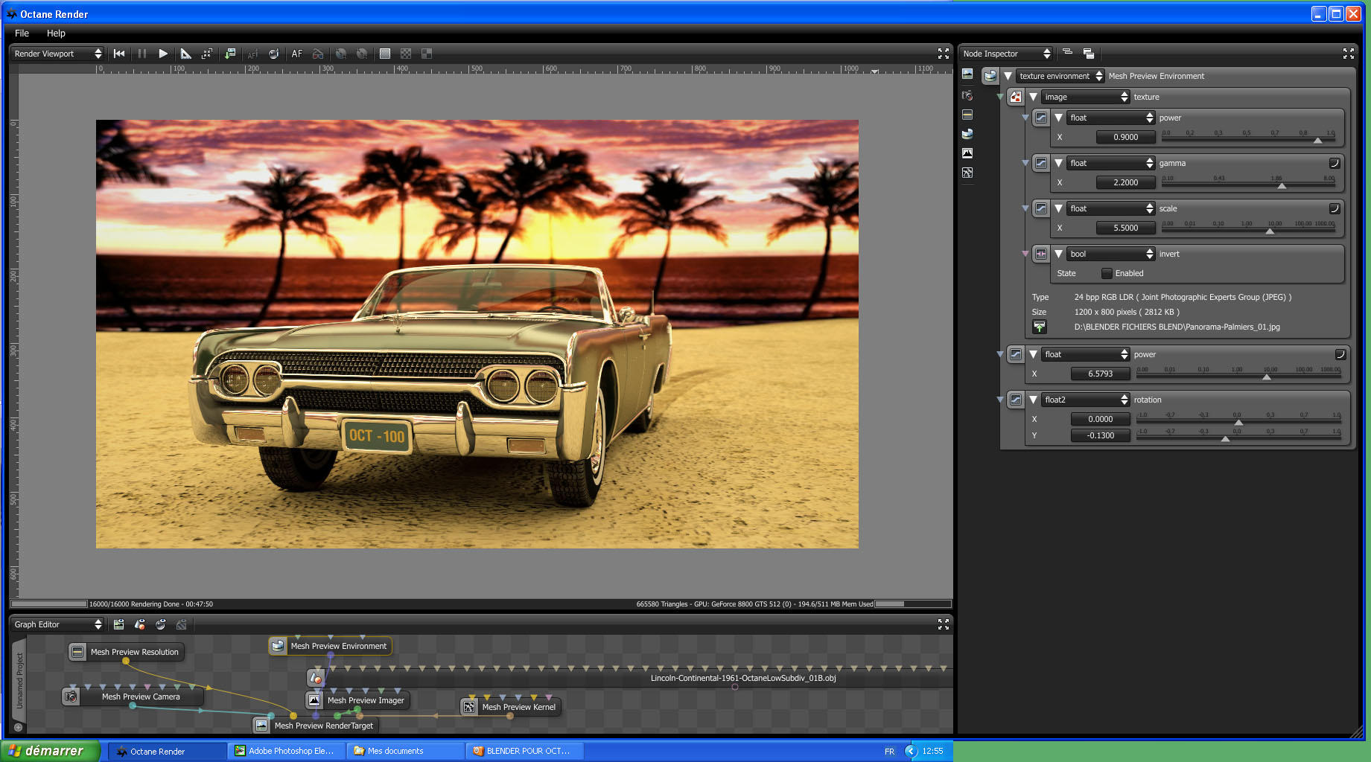Select the kernel sidebar icon in Node Inspector
Image resolution: width=1371 pixels, height=762 pixels.
click(x=967, y=173)
